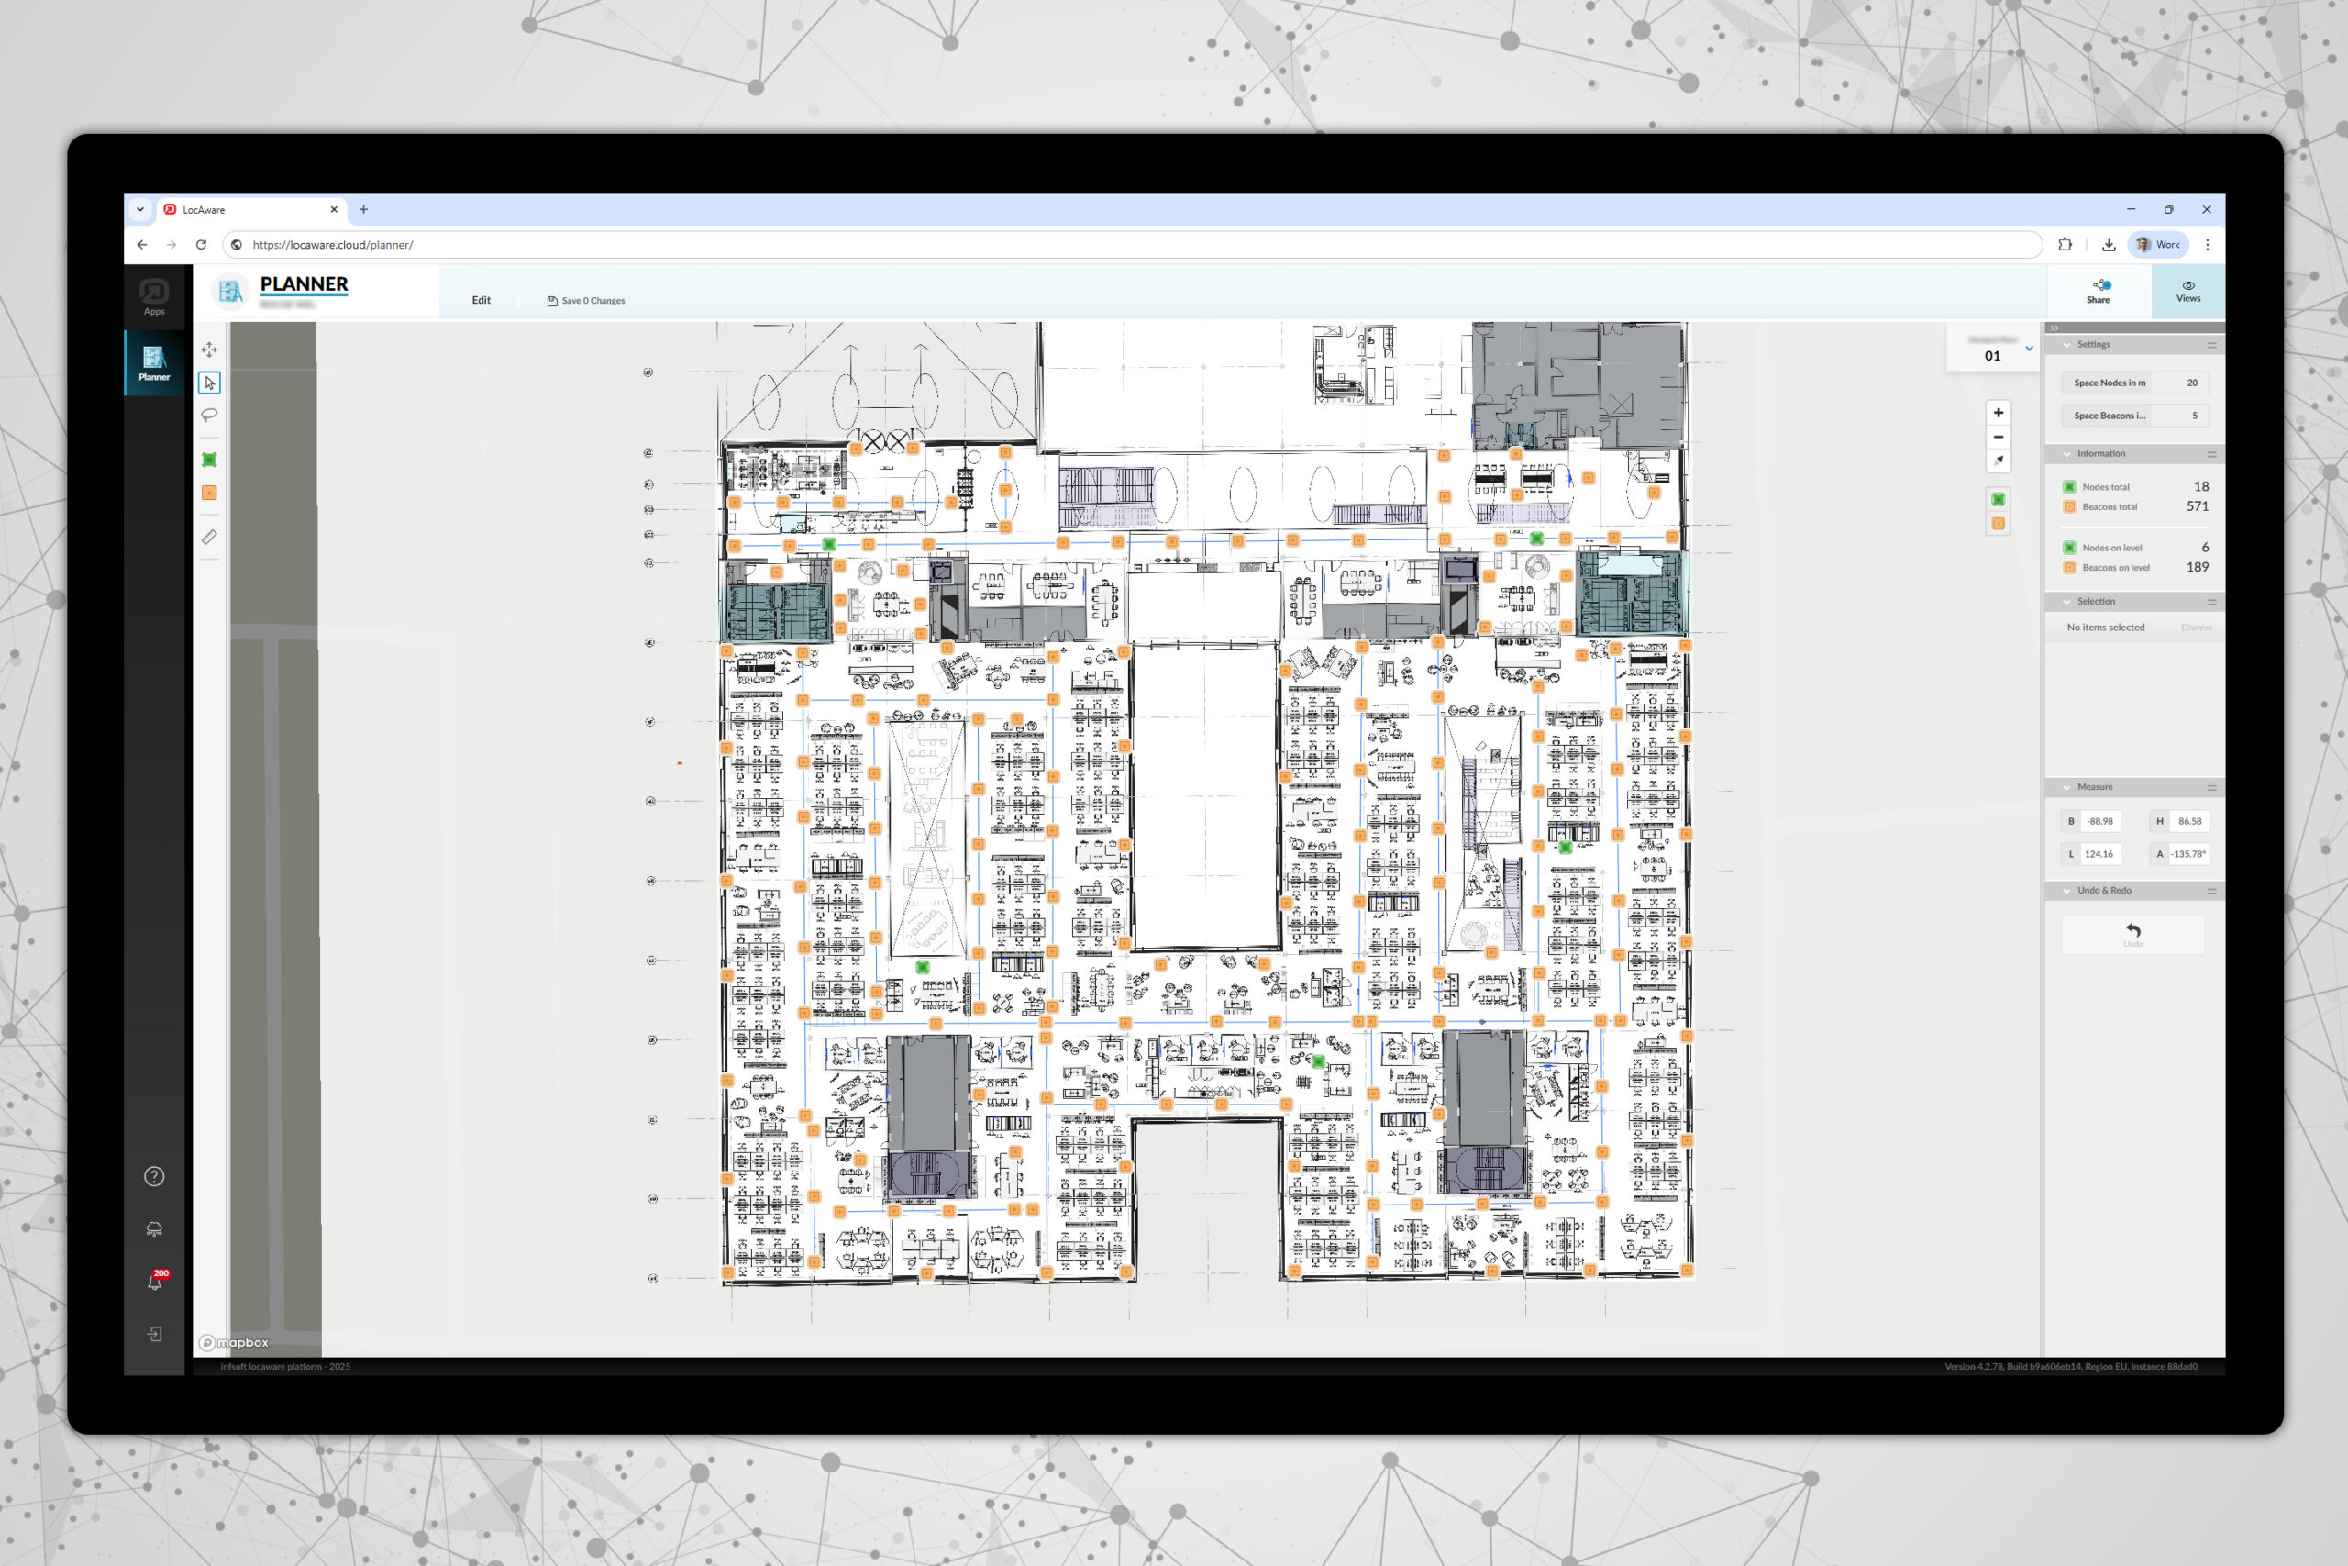2348x1566 pixels.
Task: Switch to the Edit tab
Action: 482,300
